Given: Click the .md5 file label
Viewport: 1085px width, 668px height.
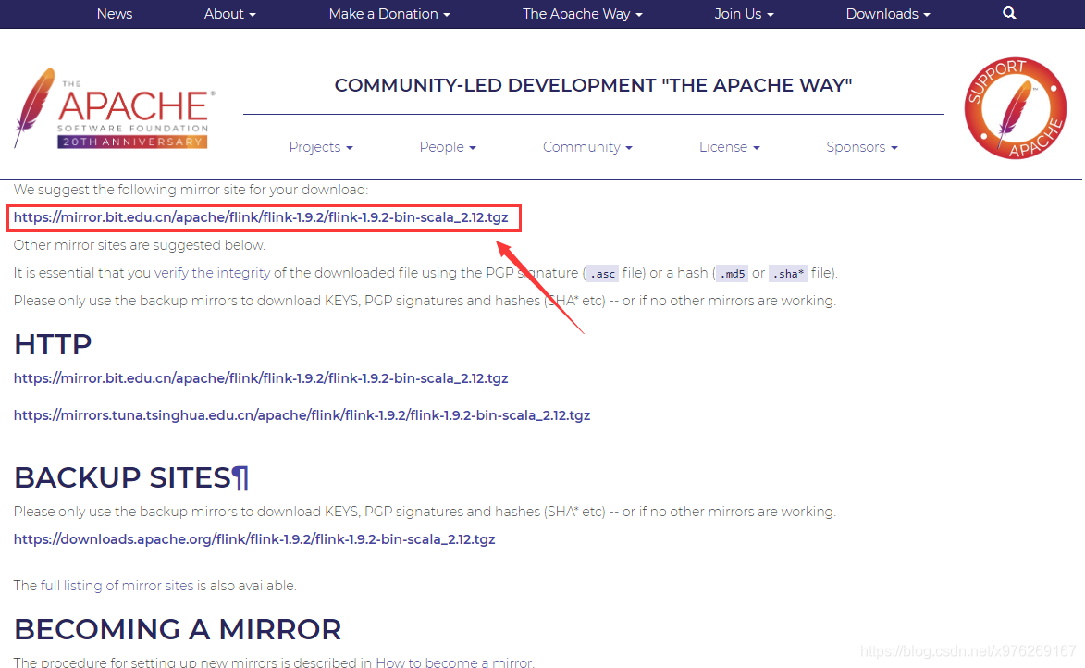Looking at the screenshot, I should coord(732,274).
